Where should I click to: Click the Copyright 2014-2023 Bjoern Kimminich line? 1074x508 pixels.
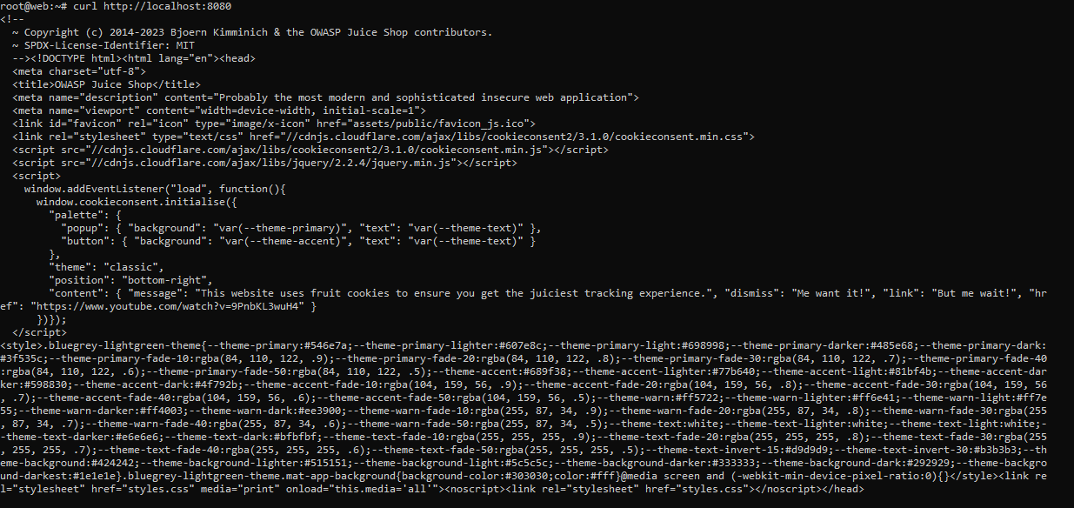pyautogui.click(x=252, y=32)
